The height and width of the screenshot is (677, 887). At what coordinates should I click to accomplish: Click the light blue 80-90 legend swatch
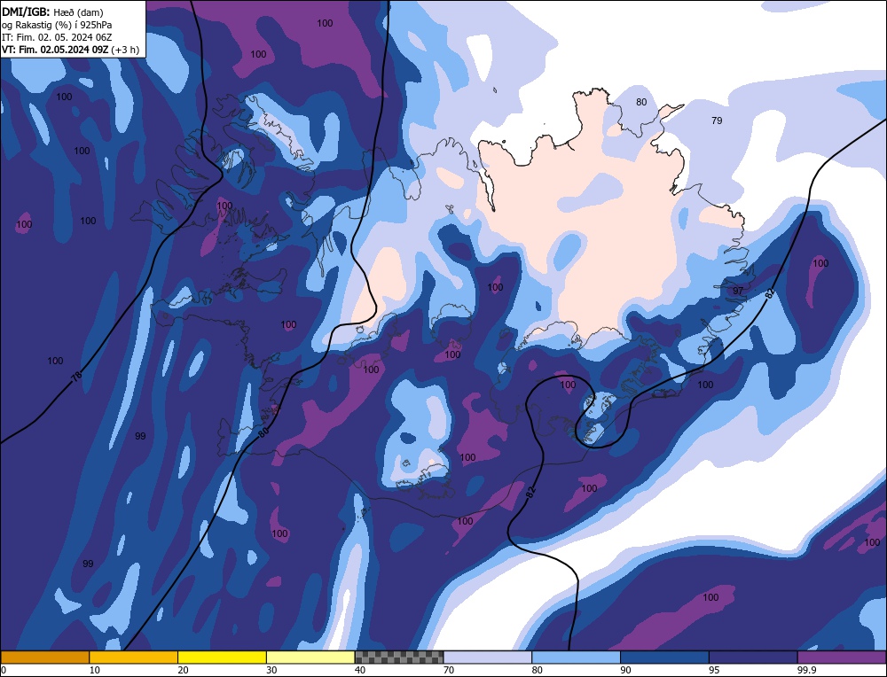tap(576, 658)
